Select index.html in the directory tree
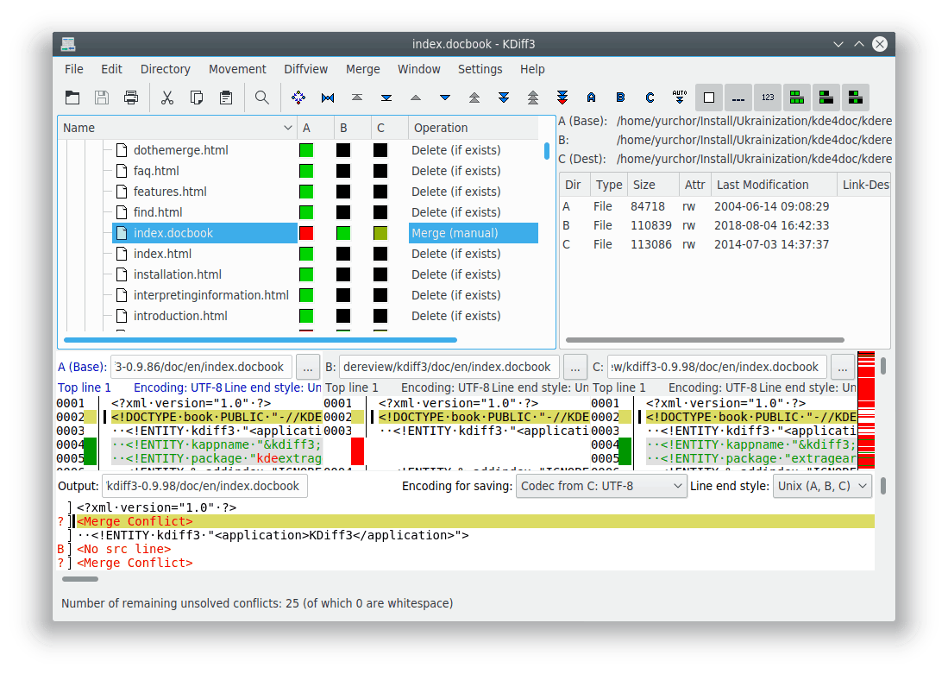Screen dimensions: 948x674 [x=162, y=254]
